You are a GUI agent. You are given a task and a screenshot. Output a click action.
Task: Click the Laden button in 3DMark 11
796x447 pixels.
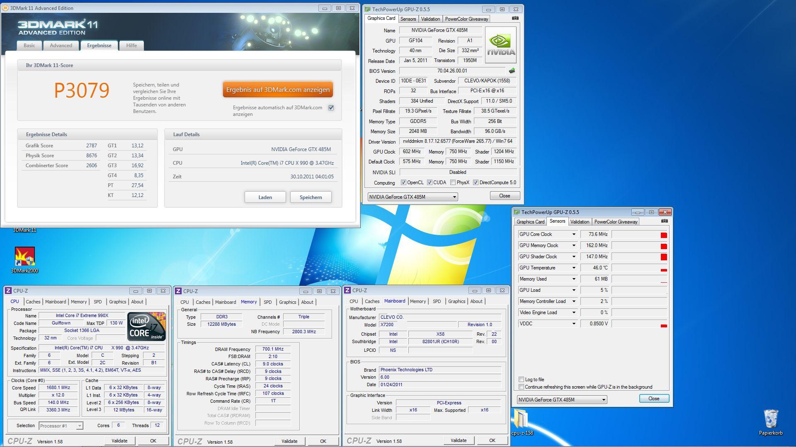265,197
